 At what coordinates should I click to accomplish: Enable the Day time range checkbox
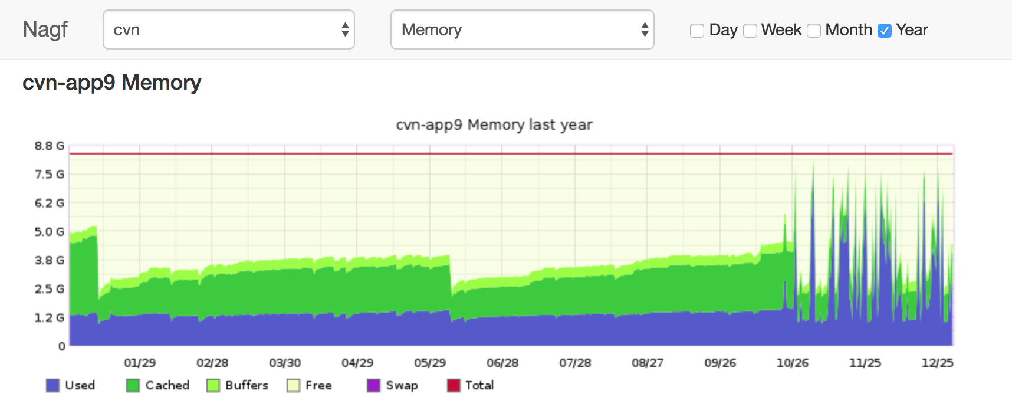pos(698,29)
